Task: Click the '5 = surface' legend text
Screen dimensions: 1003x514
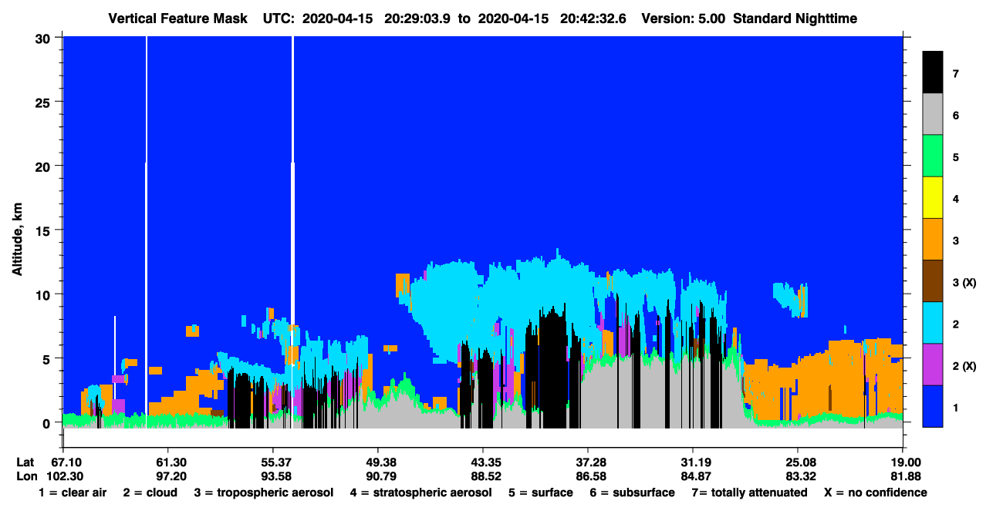Action: 541,492
